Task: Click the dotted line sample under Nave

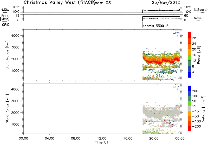Action: coord(198,21)
